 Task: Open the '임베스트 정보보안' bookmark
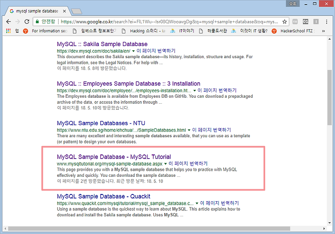[x=94, y=31]
